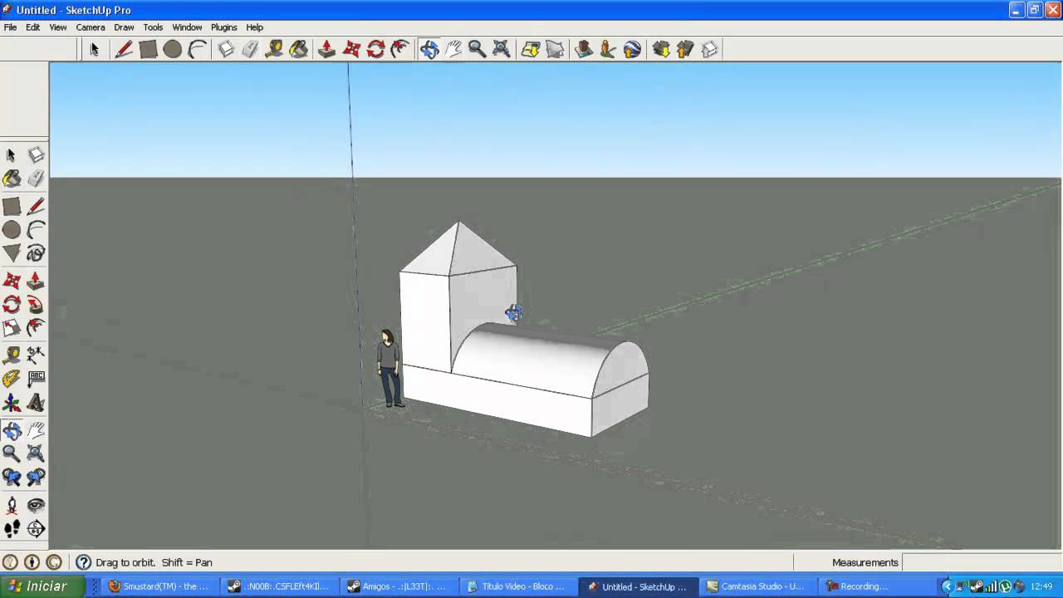Activate the Follow Me tool

click(36, 305)
